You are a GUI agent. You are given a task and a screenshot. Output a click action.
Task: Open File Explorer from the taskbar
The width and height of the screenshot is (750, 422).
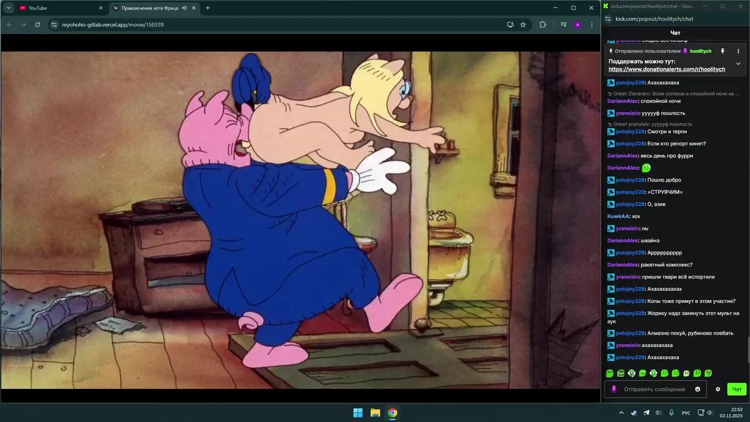tap(375, 413)
